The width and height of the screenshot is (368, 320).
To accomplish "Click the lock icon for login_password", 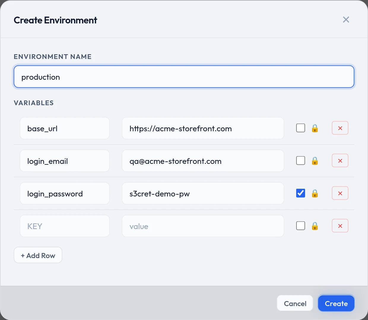I will tap(315, 193).
